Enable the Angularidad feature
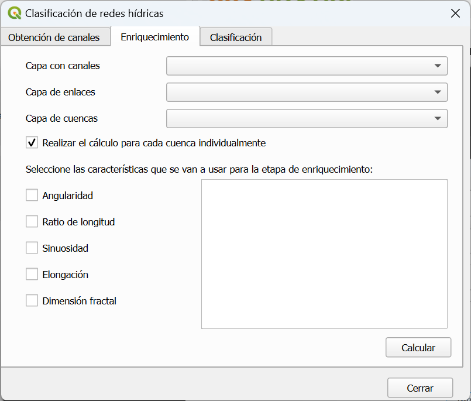This screenshot has width=471, height=401. pos(32,195)
